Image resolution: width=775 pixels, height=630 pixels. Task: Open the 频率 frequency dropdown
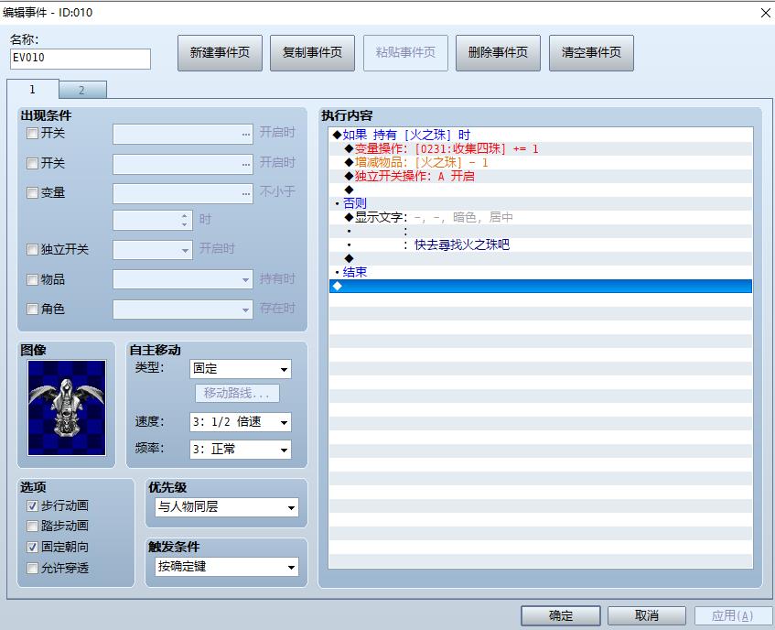[241, 450]
